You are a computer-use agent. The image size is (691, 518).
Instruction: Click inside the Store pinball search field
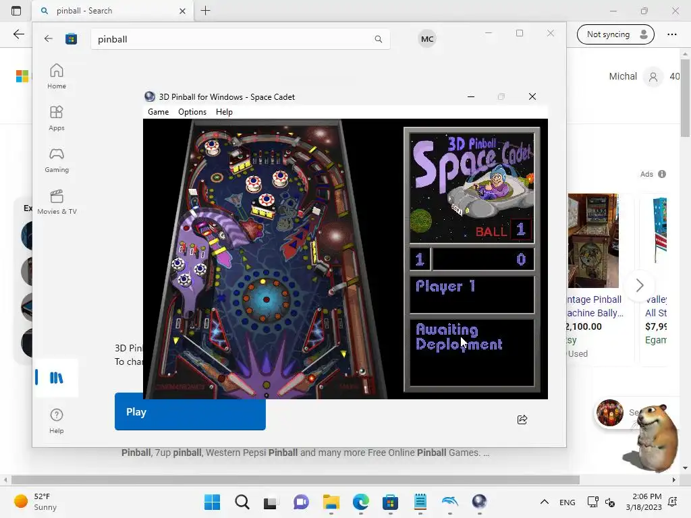[x=240, y=38]
